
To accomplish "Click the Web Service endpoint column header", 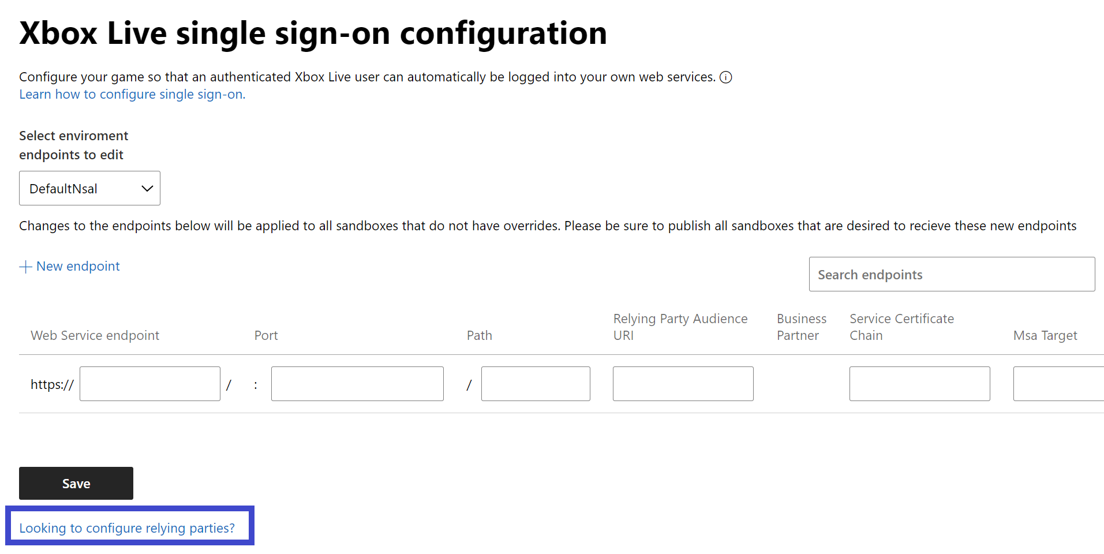I will coord(95,335).
